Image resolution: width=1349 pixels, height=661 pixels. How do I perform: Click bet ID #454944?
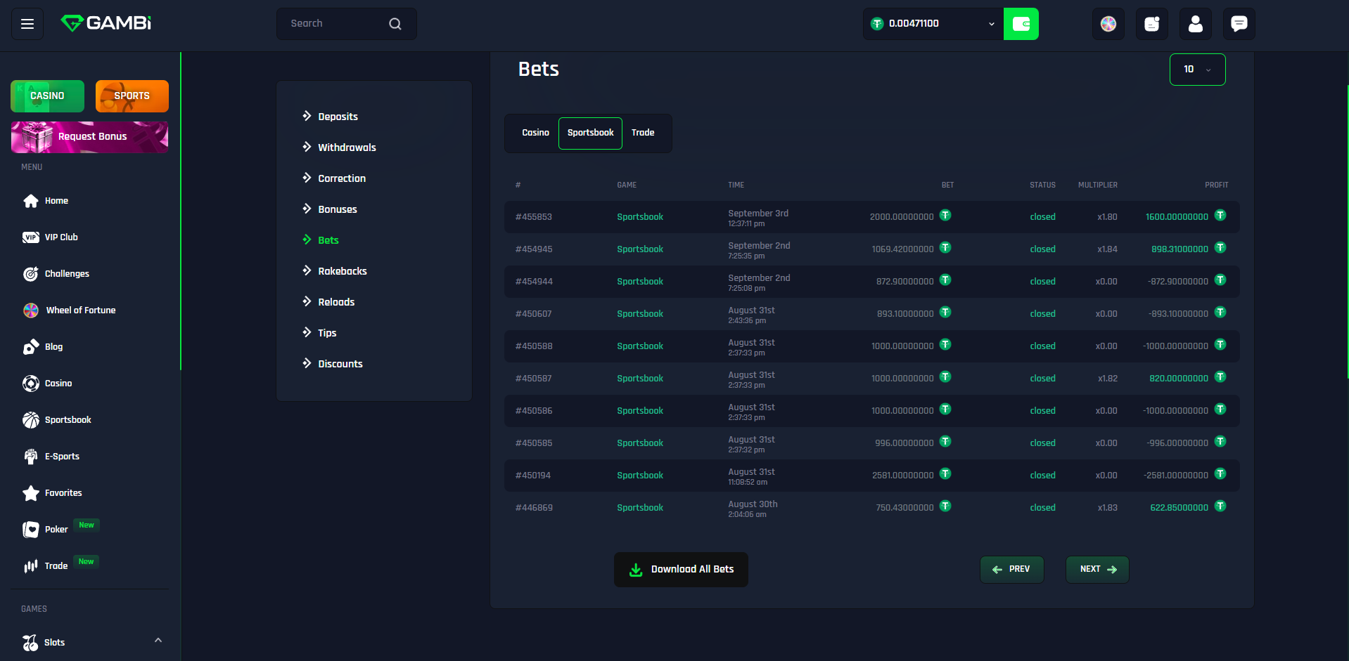pos(534,282)
